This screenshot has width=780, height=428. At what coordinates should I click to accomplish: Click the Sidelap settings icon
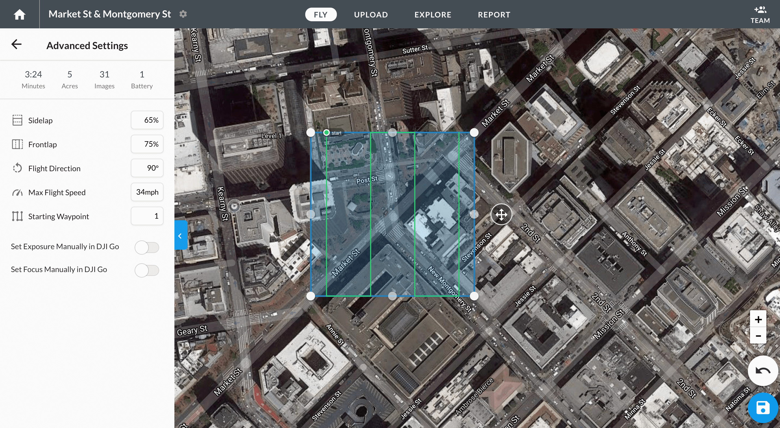[17, 120]
